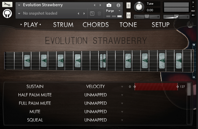Go to next instrument arrow
The height and width of the screenshot is (129, 198).
[100, 5]
